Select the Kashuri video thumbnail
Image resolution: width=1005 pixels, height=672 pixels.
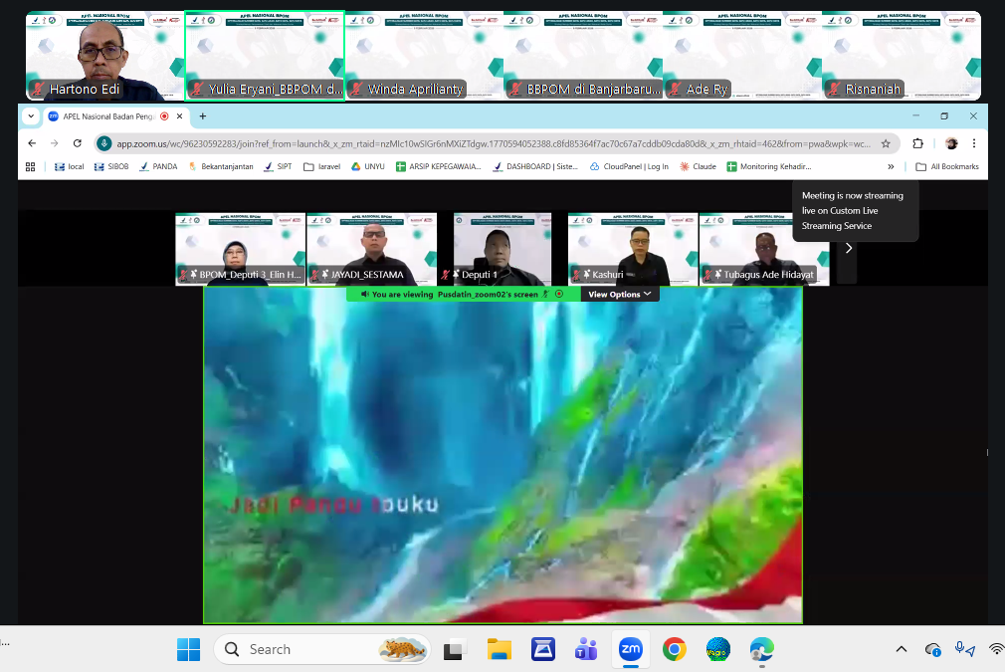click(x=632, y=249)
